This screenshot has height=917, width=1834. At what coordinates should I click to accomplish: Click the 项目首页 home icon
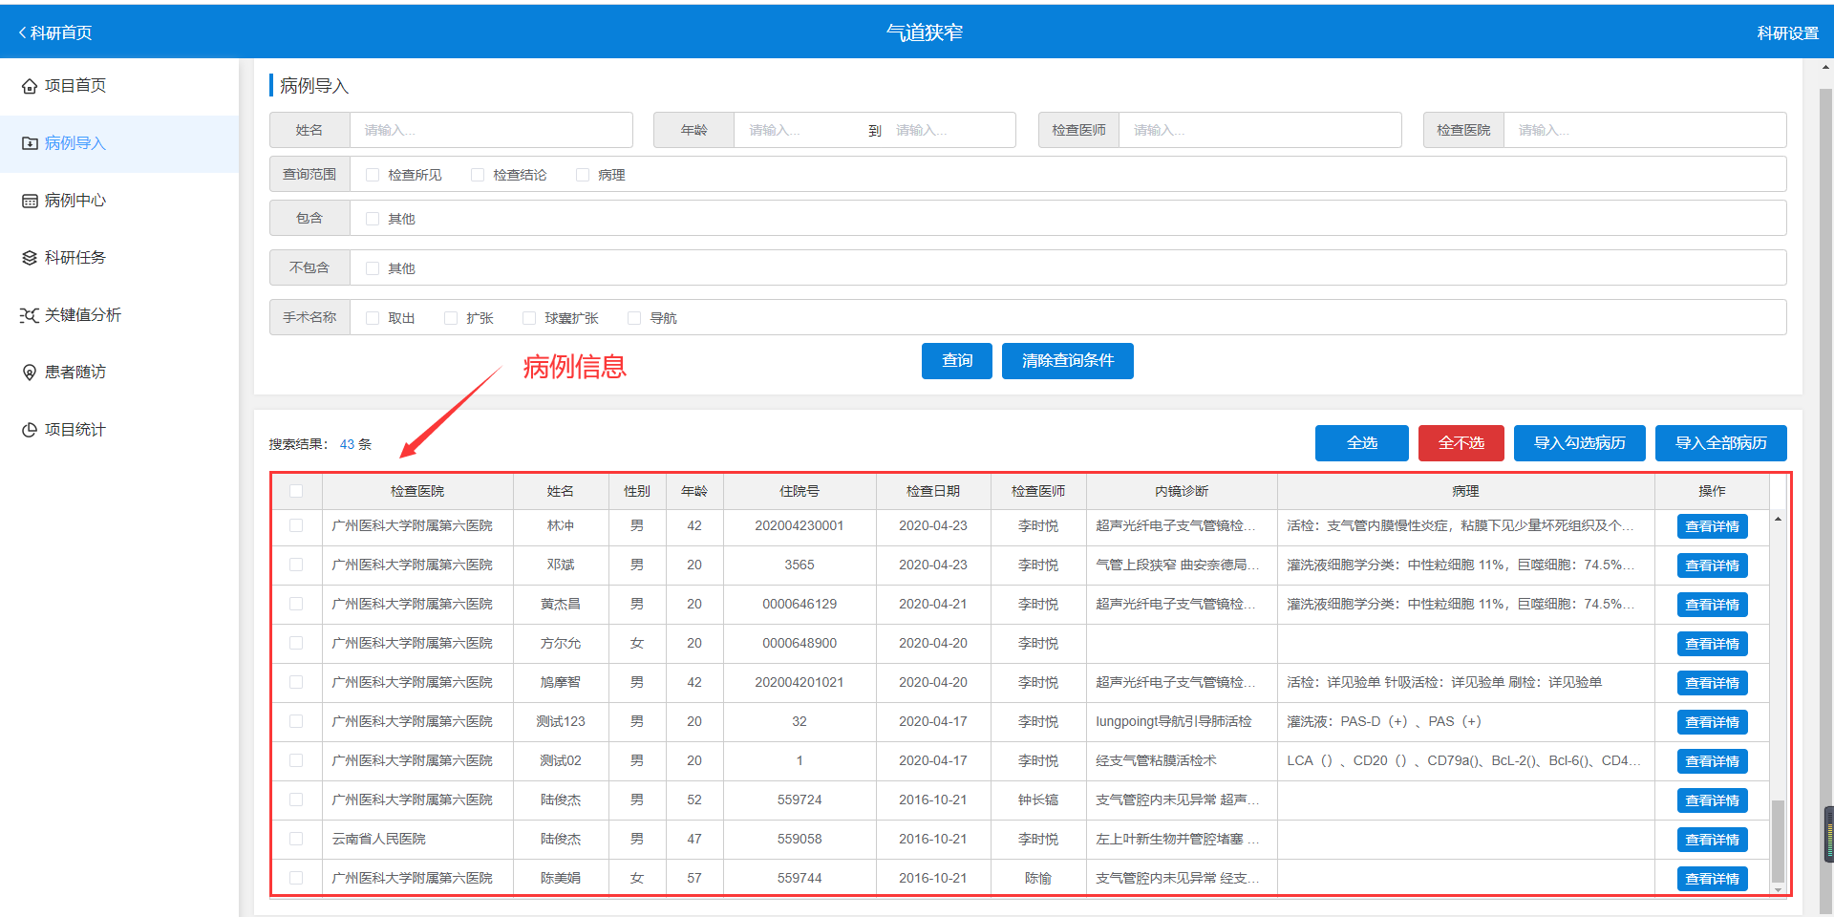click(30, 86)
